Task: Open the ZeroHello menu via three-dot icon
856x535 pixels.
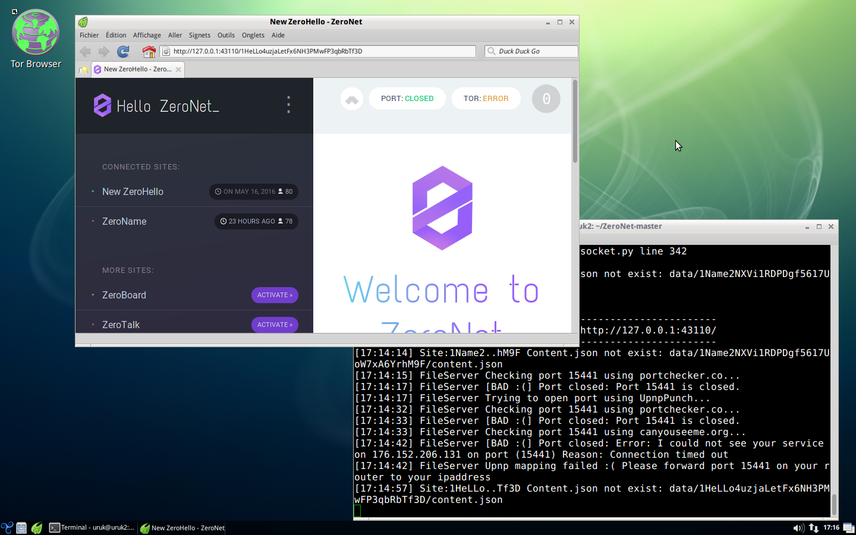Action: tap(288, 105)
